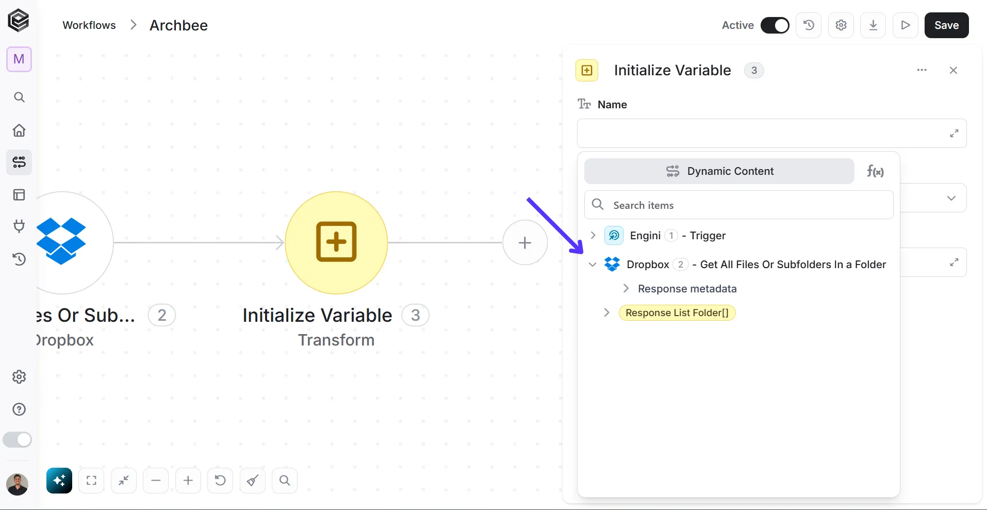Screen dimensions: 987x510
Task: Save the workflow
Action: click(x=947, y=25)
